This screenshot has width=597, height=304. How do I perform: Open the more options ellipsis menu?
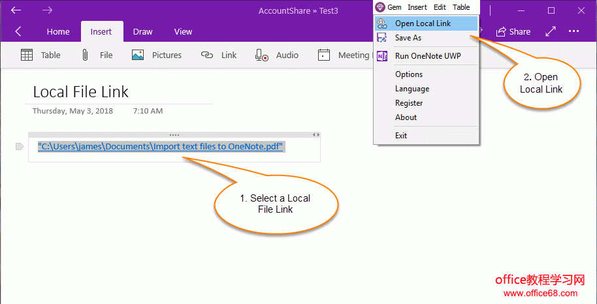tap(573, 31)
